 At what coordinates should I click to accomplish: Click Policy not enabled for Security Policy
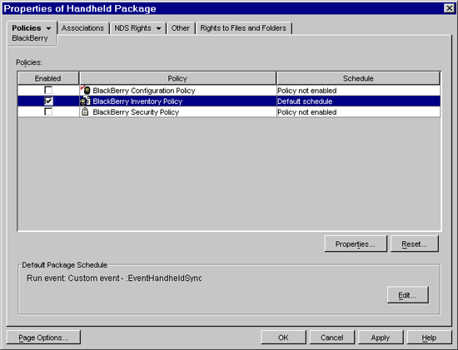pos(358,112)
